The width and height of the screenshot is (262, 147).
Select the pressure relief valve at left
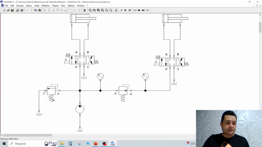[x=51, y=91]
